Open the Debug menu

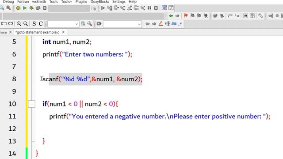[8, 2]
